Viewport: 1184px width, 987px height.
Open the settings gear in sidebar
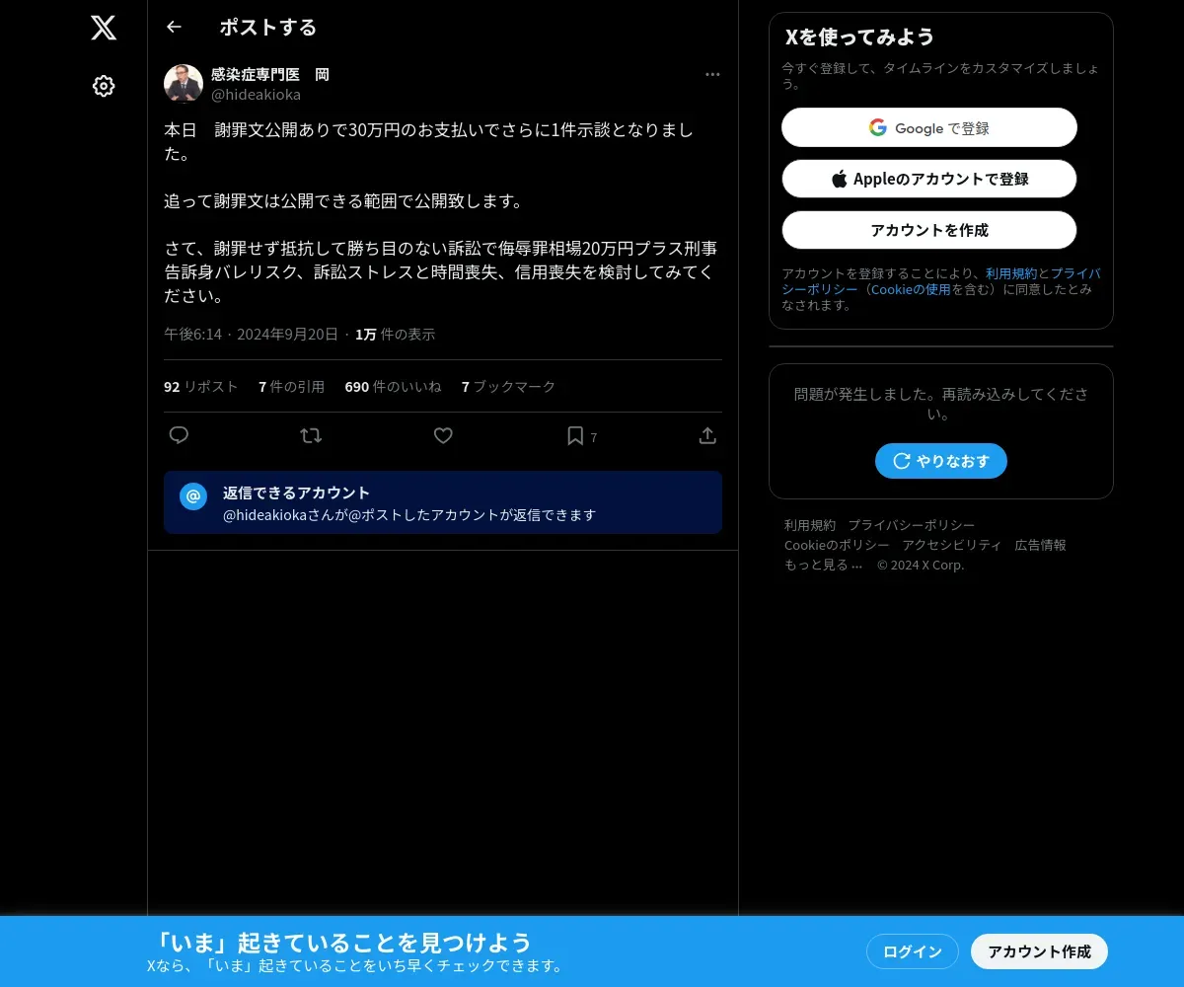click(x=104, y=86)
